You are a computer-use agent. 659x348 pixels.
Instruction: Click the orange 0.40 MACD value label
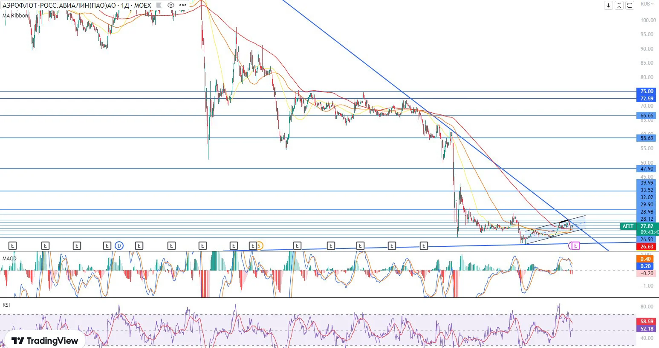(645, 259)
